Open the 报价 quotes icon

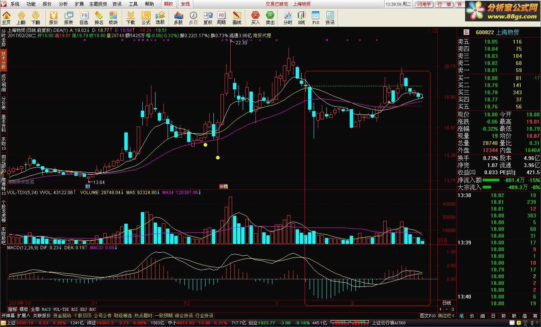point(53,18)
